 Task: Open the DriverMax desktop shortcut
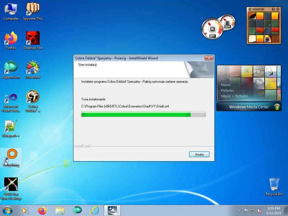tap(33, 70)
